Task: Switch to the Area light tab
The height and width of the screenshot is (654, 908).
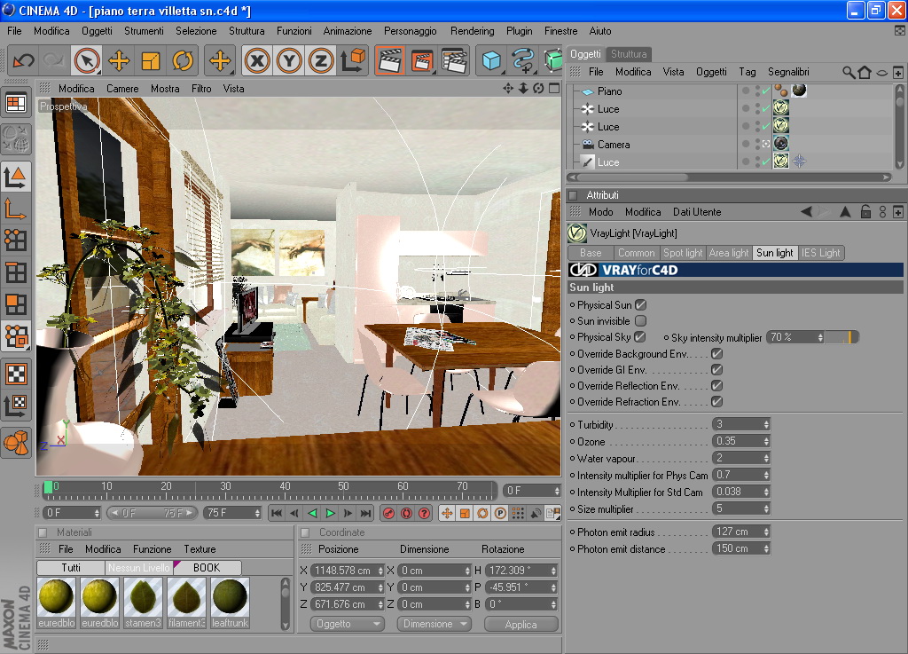Action: pos(729,253)
